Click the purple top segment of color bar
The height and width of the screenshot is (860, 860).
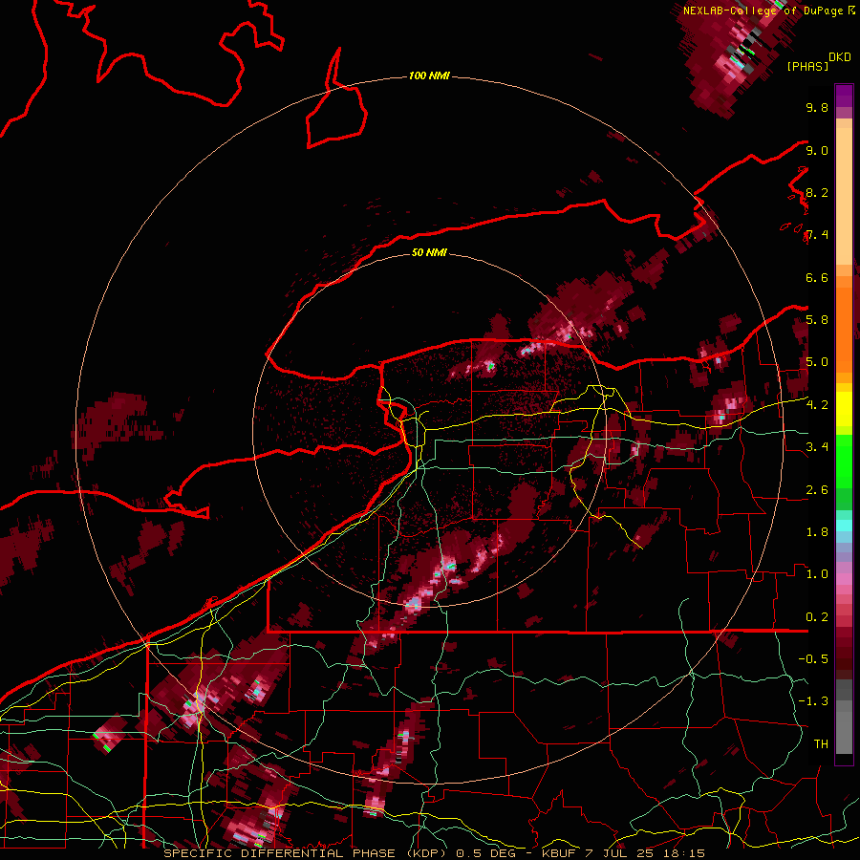coord(844,96)
